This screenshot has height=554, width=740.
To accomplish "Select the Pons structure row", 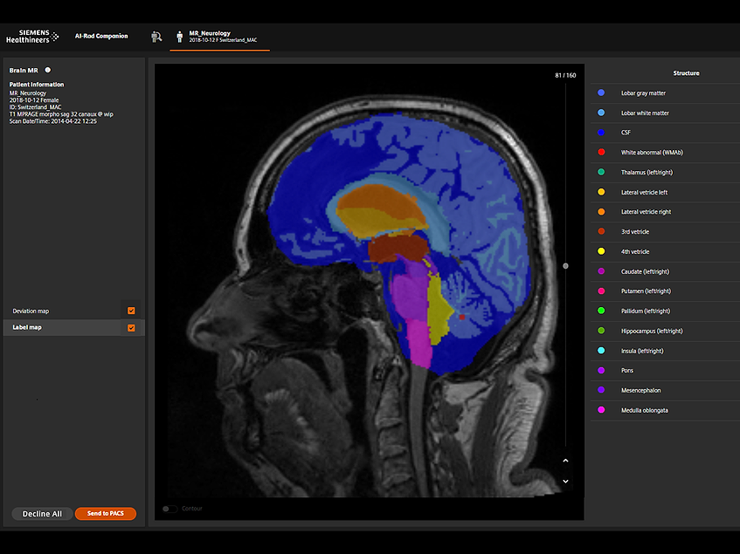I will [663, 370].
